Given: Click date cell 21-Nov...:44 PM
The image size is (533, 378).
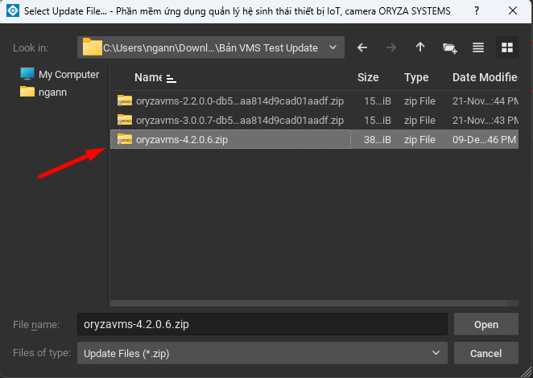Looking at the screenshot, I should pos(485,101).
